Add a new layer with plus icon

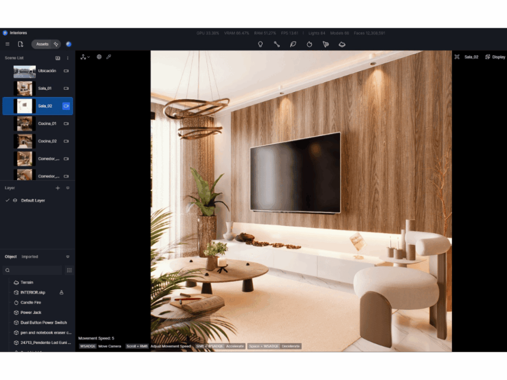[57, 188]
